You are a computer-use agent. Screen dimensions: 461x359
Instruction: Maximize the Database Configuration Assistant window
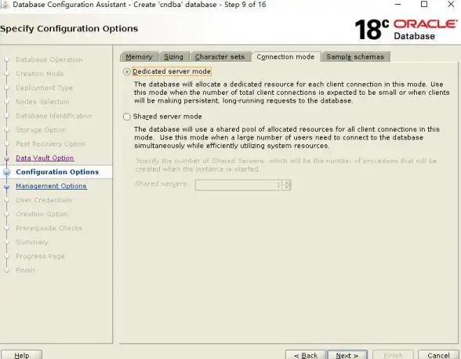(x=424, y=4)
